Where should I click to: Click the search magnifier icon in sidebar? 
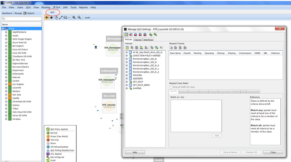click(4, 19)
